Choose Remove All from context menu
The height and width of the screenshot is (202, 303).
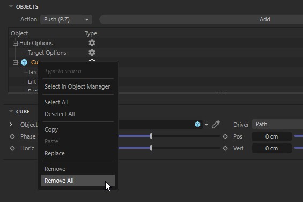click(78, 181)
